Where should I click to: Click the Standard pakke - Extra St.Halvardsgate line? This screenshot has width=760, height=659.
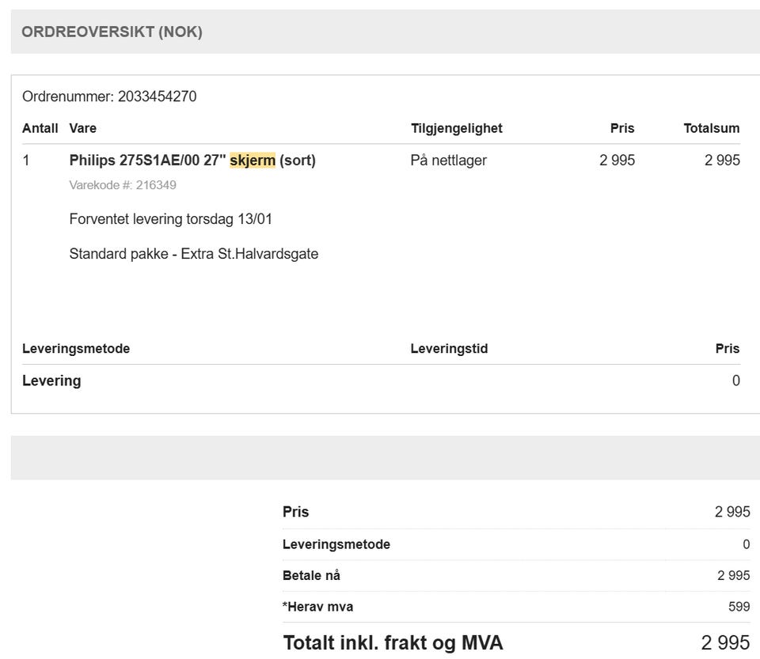[193, 254]
